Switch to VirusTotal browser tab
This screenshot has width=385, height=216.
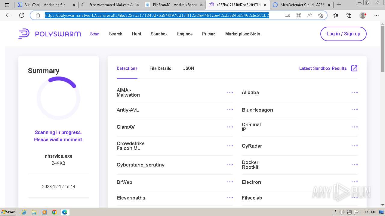coord(46,5)
